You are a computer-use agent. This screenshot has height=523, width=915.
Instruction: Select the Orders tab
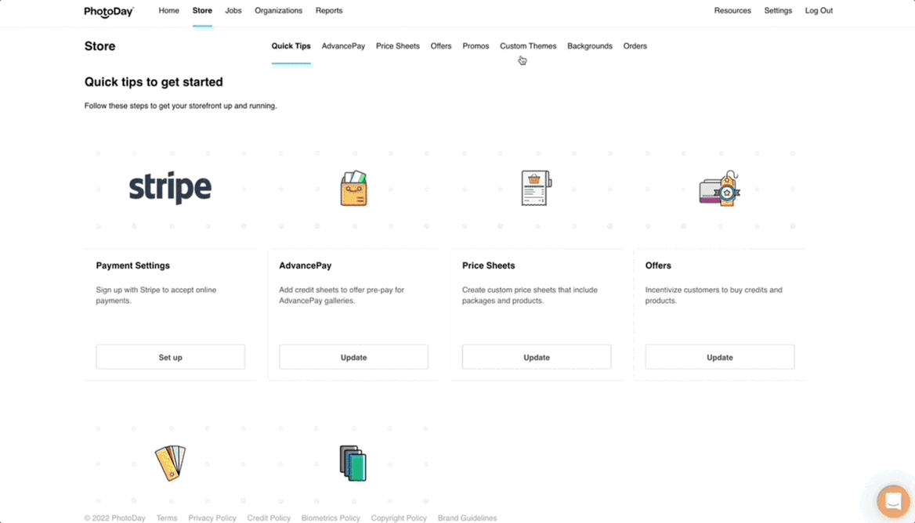coord(635,46)
